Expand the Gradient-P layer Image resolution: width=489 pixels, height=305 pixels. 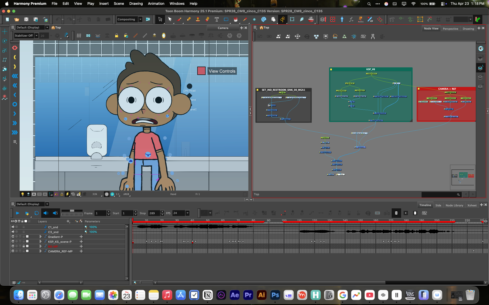40,237
